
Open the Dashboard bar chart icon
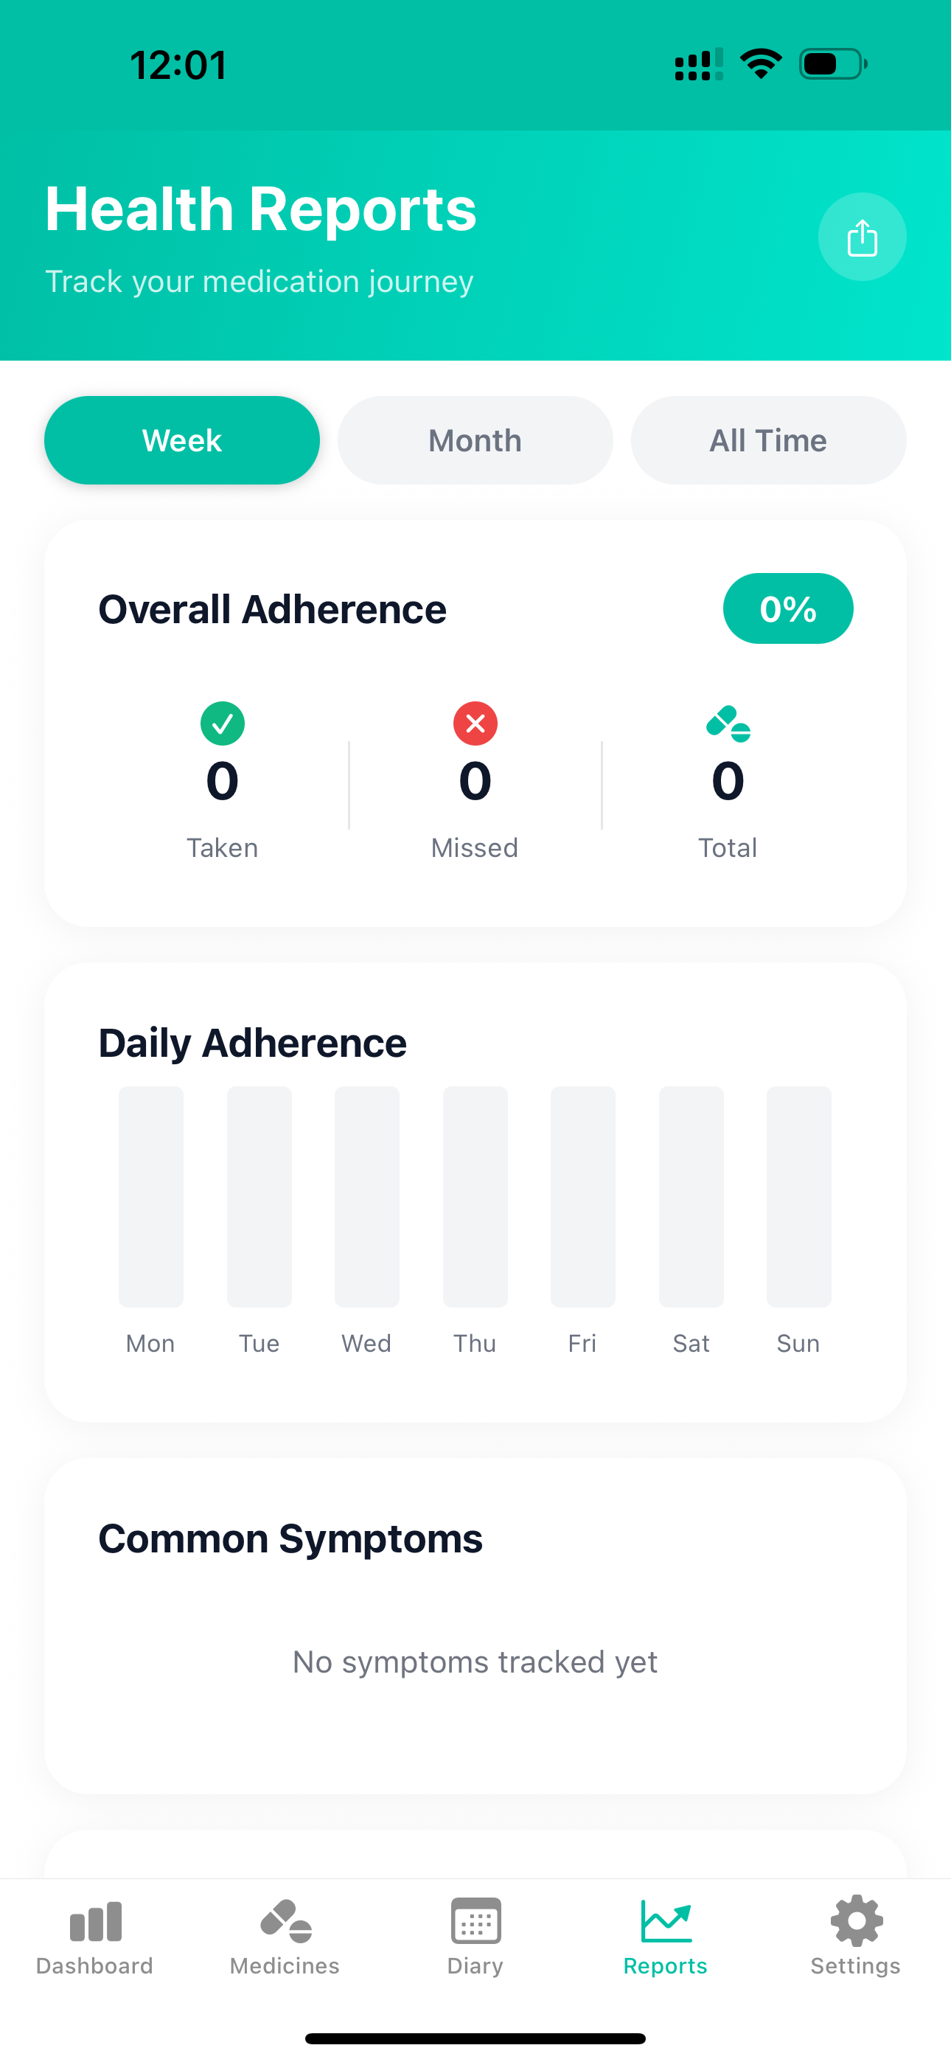click(x=94, y=1921)
